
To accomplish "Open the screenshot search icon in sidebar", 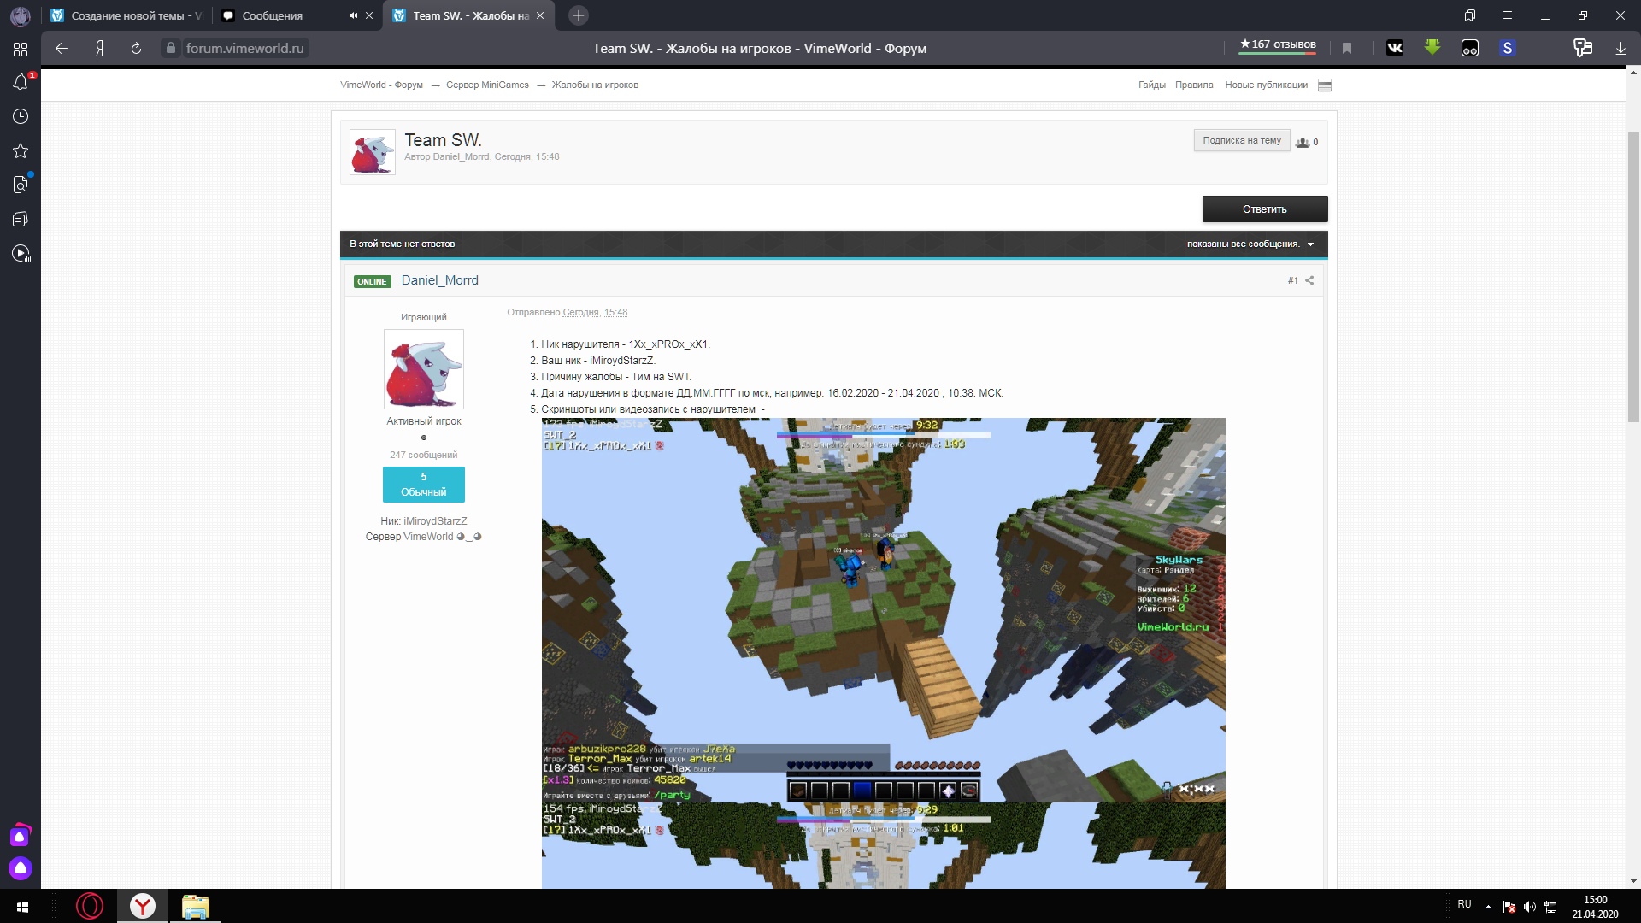I will click(21, 185).
